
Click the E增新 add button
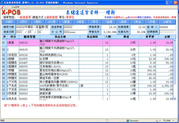pos(9,22)
